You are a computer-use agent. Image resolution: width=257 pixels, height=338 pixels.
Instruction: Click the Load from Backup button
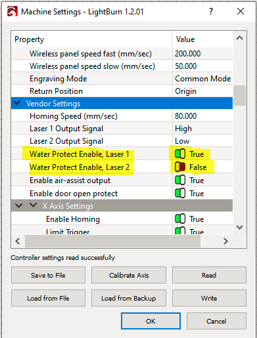pyautogui.click(x=129, y=298)
